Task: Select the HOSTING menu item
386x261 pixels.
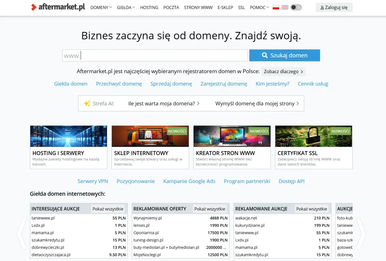Action: (149, 8)
